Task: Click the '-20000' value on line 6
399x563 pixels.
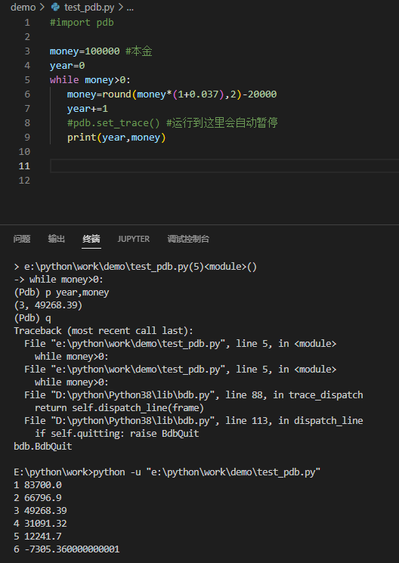Action: coord(260,94)
